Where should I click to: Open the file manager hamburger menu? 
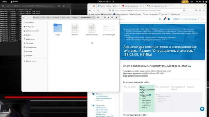point(112,17)
